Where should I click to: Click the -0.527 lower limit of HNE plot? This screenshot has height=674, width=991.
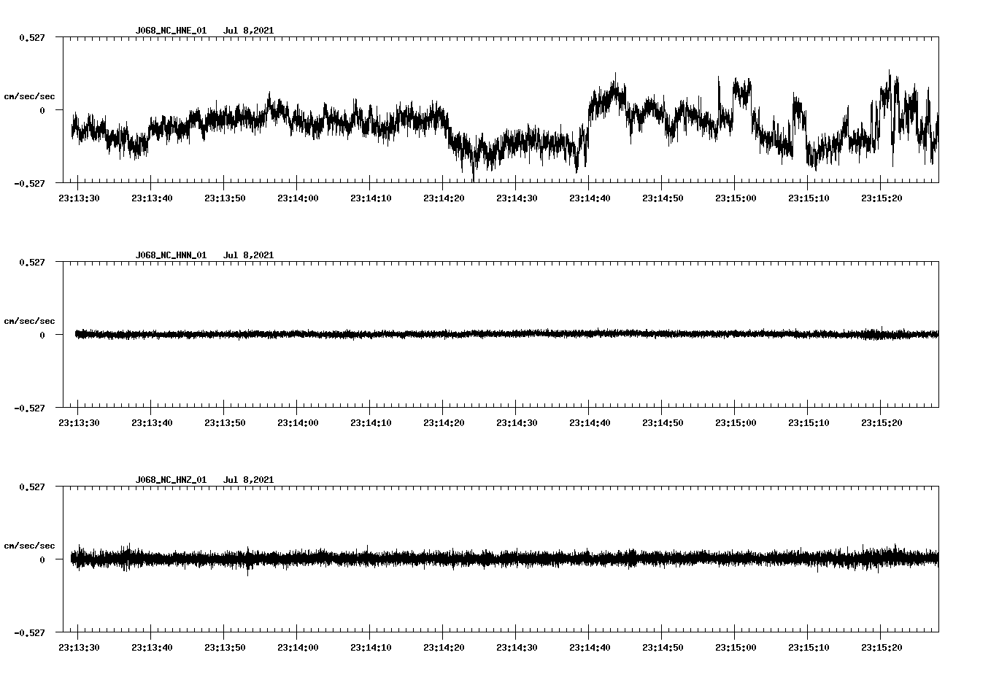pyautogui.click(x=29, y=183)
